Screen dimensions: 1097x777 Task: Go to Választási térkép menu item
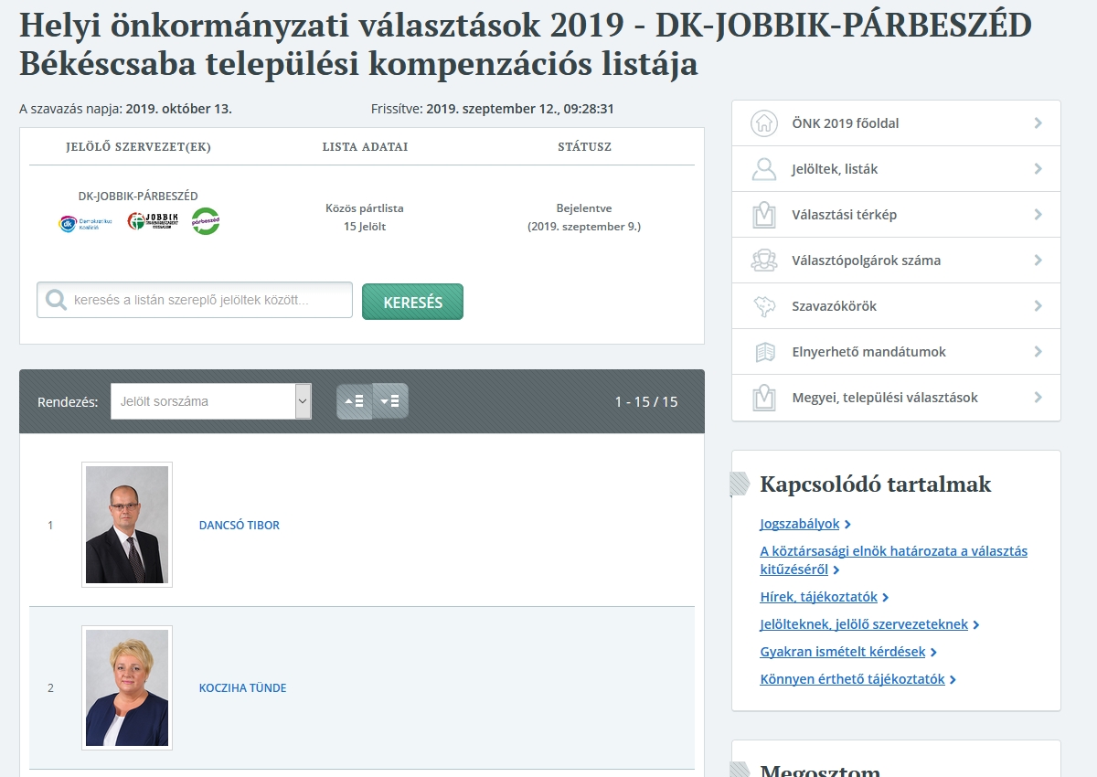coord(896,215)
